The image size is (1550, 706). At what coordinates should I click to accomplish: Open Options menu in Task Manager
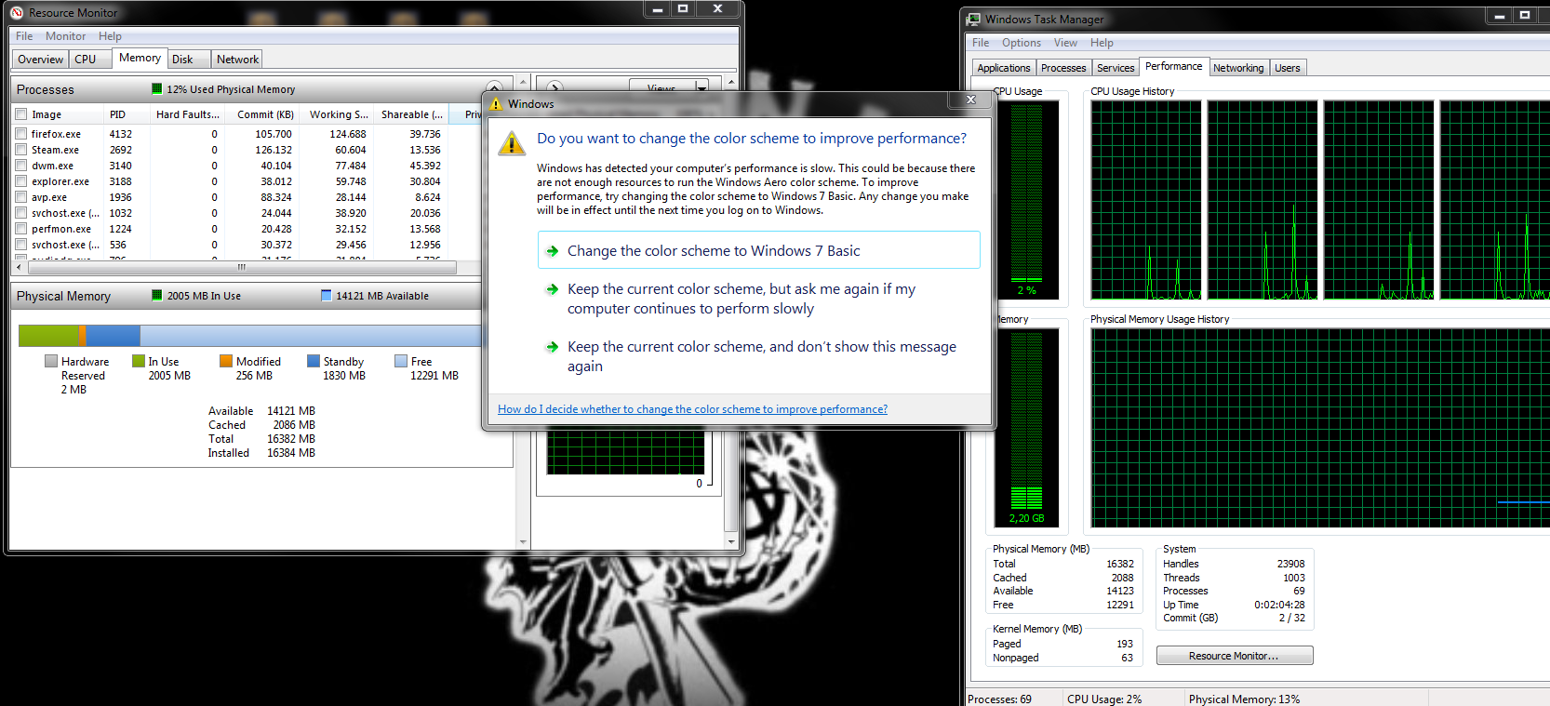pyautogui.click(x=1022, y=43)
